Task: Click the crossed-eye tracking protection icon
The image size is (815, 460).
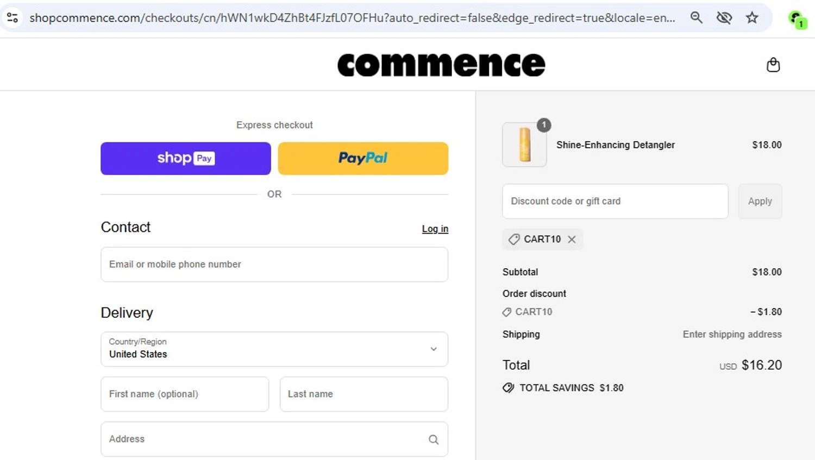Action: coord(724,17)
